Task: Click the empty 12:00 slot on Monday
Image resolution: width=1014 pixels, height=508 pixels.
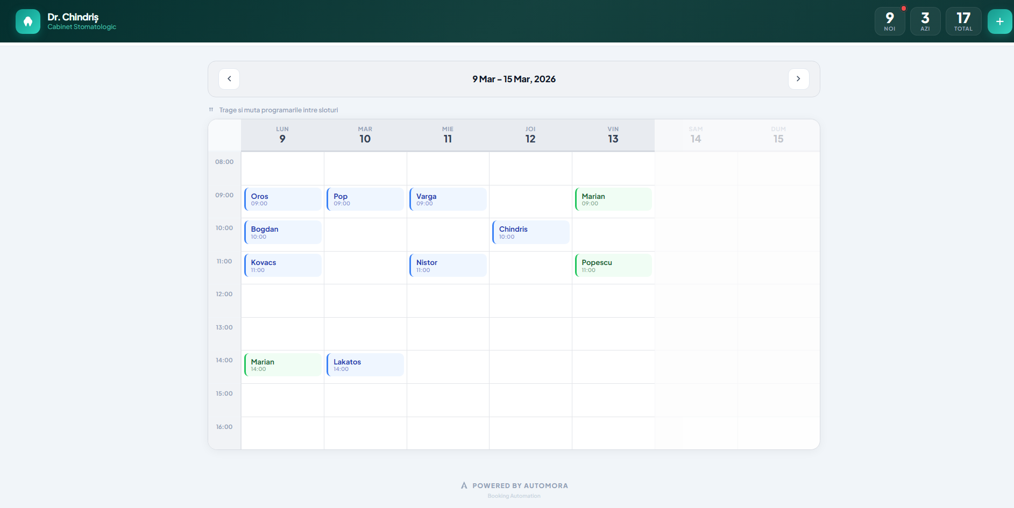Action: 282,301
